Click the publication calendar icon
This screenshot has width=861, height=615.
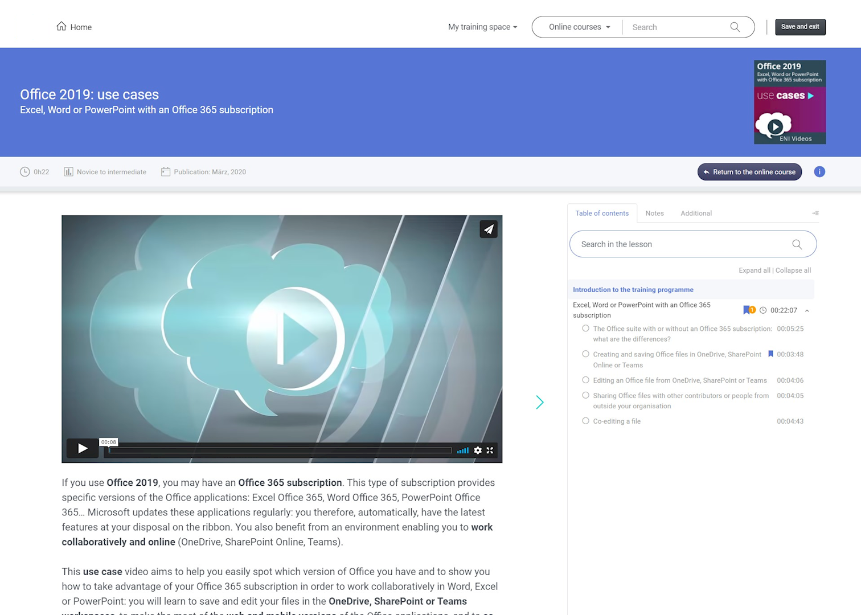coord(166,172)
